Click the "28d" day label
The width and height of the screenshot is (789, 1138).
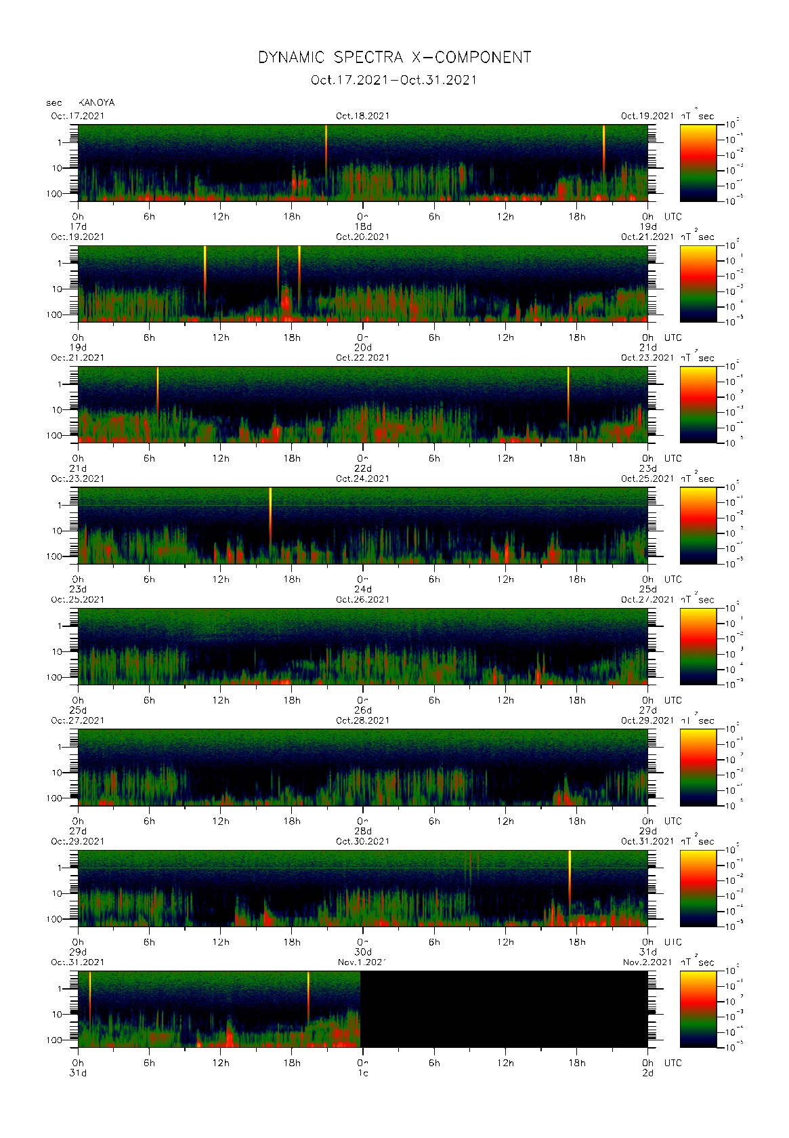[363, 832]
